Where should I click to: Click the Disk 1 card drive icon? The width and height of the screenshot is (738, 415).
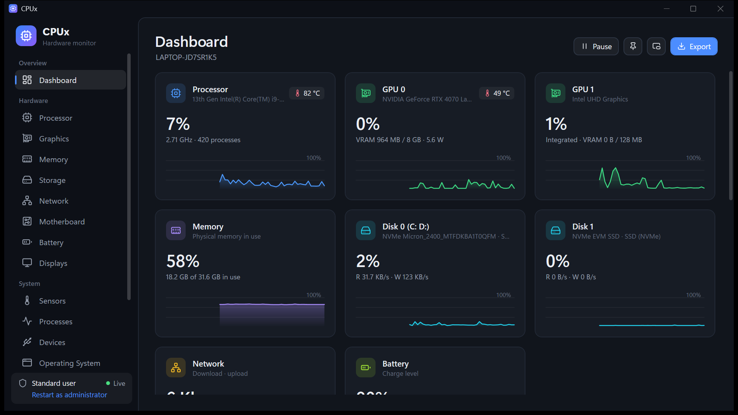coord(555,230)
